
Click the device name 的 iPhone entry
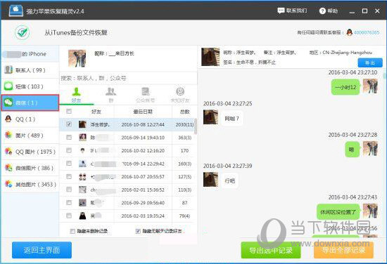30,54
